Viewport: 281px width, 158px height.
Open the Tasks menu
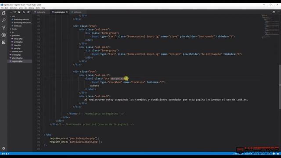click(38, 8)
